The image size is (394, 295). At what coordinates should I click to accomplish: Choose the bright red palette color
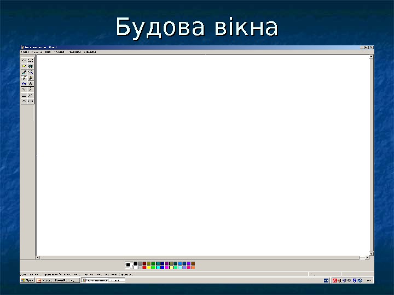click(144, 267)
